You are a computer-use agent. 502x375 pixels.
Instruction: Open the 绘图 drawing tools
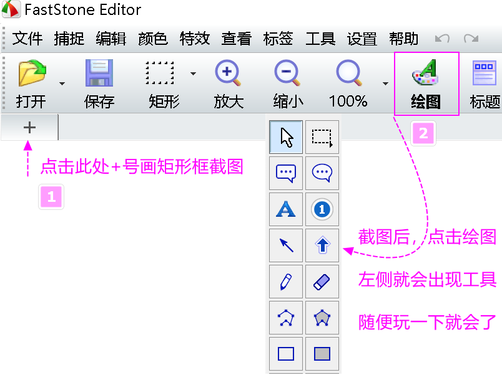[426, 83]
